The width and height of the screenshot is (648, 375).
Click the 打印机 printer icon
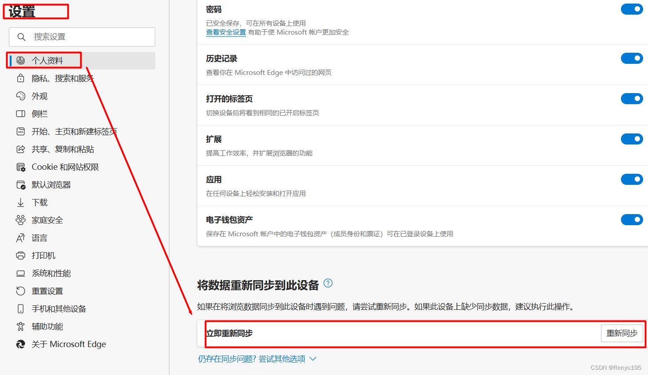coord(20,256)
